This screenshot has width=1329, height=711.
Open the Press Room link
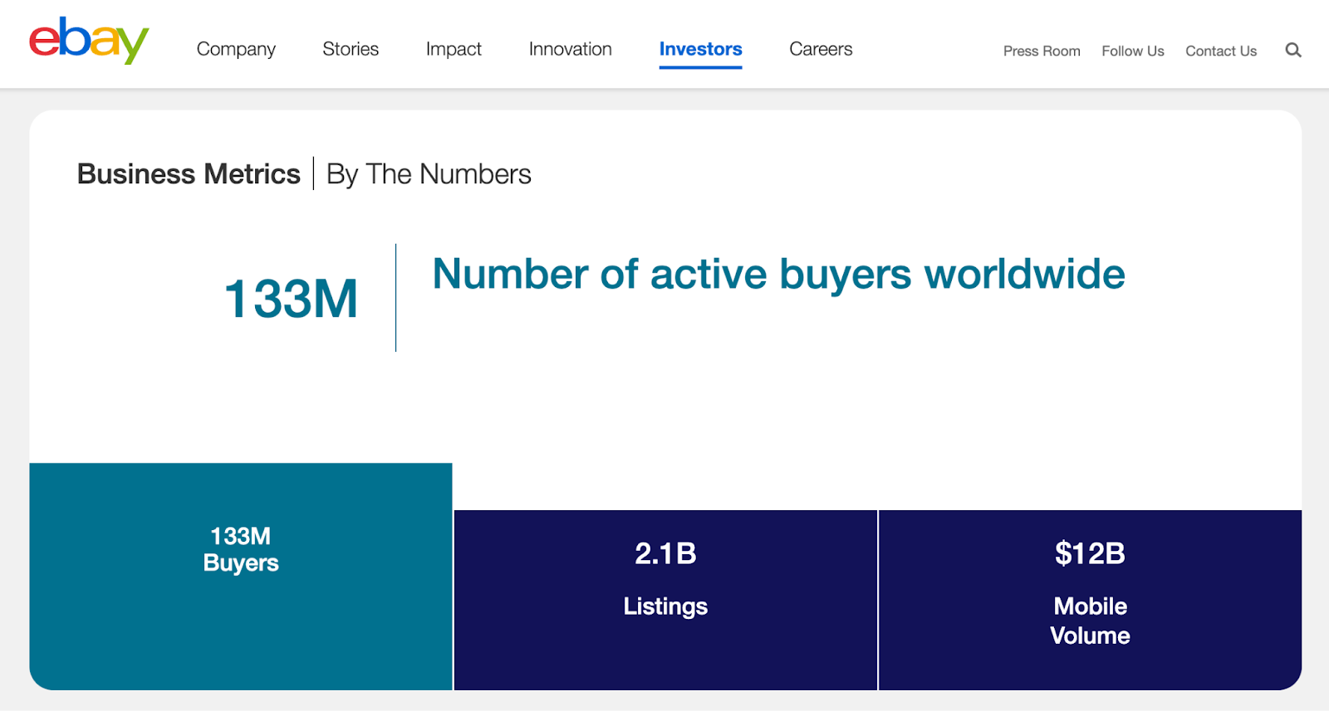(x=1042, y=51)
